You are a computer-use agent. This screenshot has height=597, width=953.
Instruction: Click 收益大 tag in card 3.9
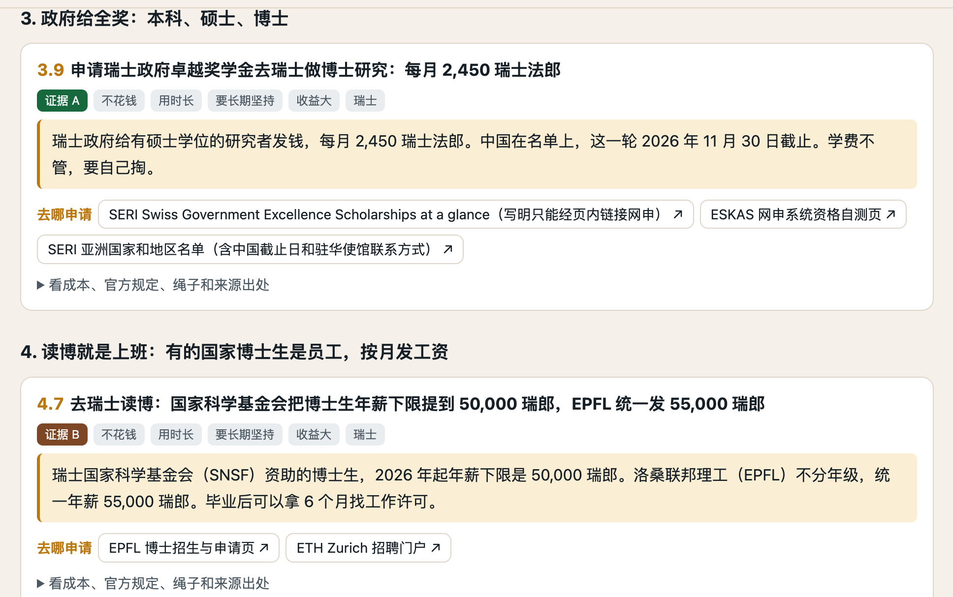click(x=314, y=101)
